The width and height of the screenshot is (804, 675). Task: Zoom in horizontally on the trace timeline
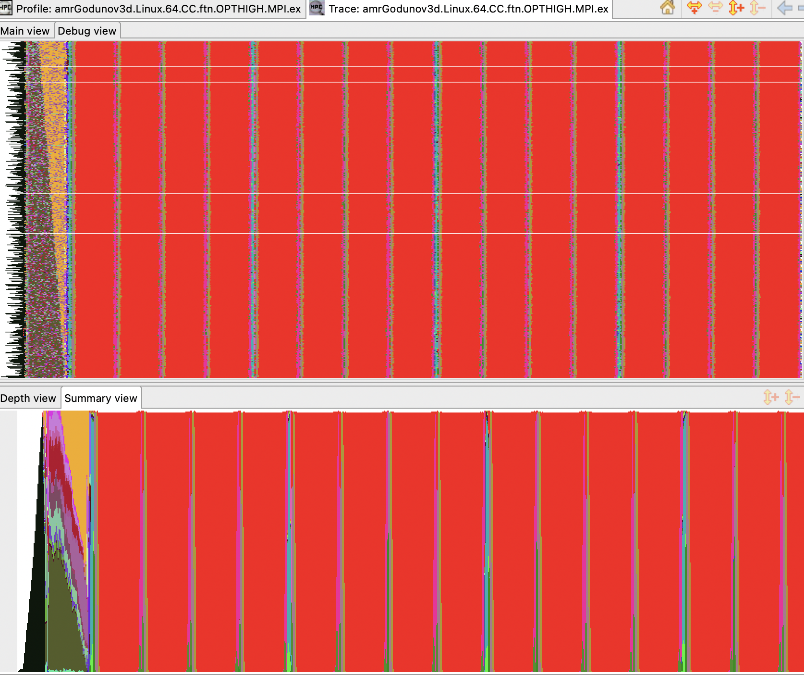[x=694, y=7]
